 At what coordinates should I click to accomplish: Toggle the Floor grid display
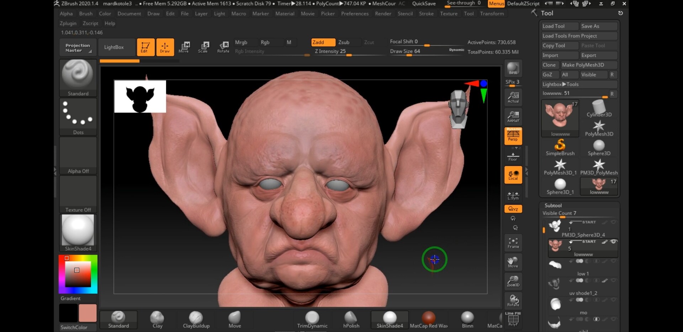point(513,156)
